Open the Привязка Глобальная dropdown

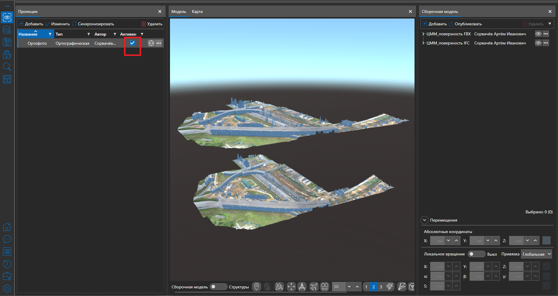point(536,254)
